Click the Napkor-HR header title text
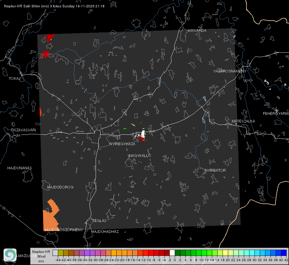This screenshot has width=289, height=265. pos(54,6)
